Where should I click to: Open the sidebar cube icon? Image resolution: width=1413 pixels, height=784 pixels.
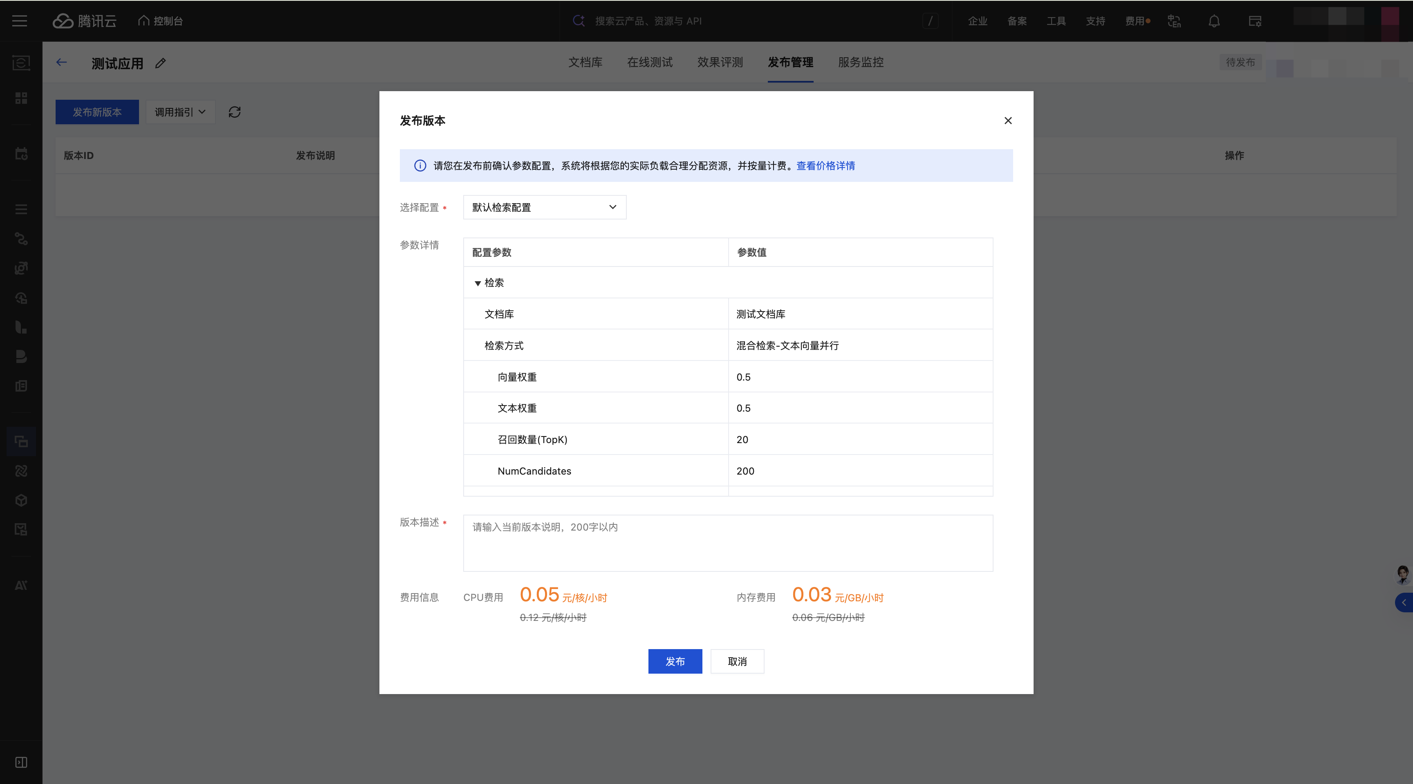(21, 501)
